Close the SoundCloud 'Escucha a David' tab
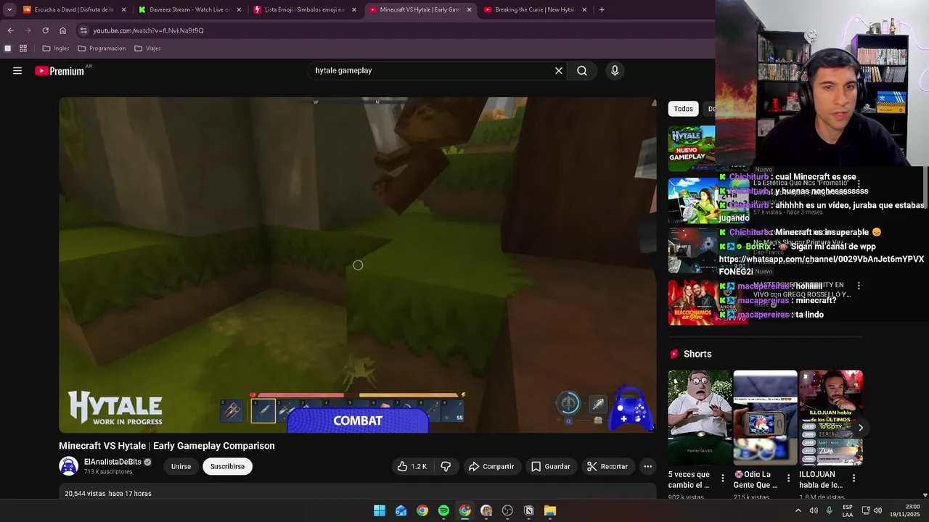929x522 pixels. tap(124, 9)
